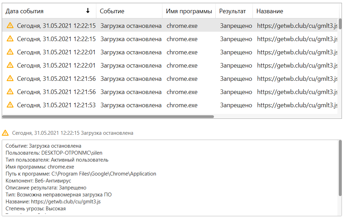
Task: Click the horizontal scrollbar under the events table
Action: coord(108,117)
